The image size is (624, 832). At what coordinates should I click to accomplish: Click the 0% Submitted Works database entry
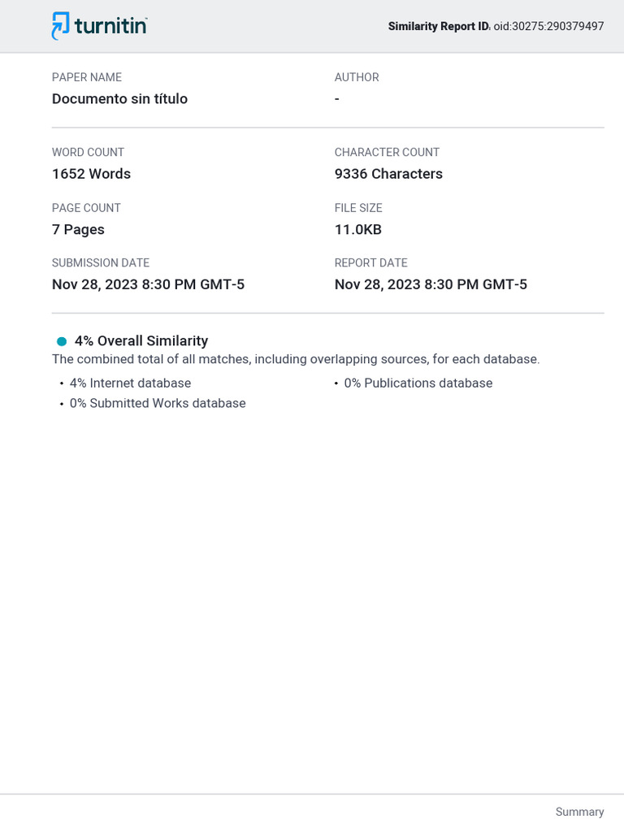coord(158,403)
